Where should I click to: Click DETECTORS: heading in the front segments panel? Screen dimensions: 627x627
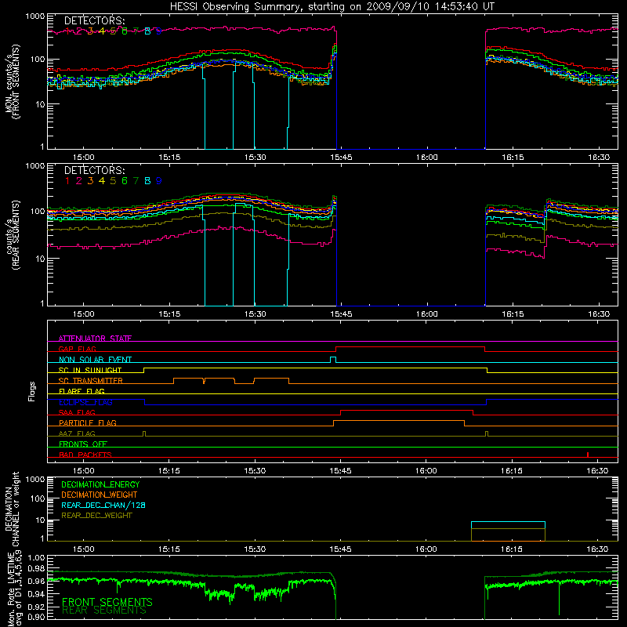point(95,21)
